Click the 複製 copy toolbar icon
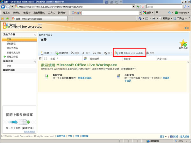191x143 pixels. [x=94, y=53]
